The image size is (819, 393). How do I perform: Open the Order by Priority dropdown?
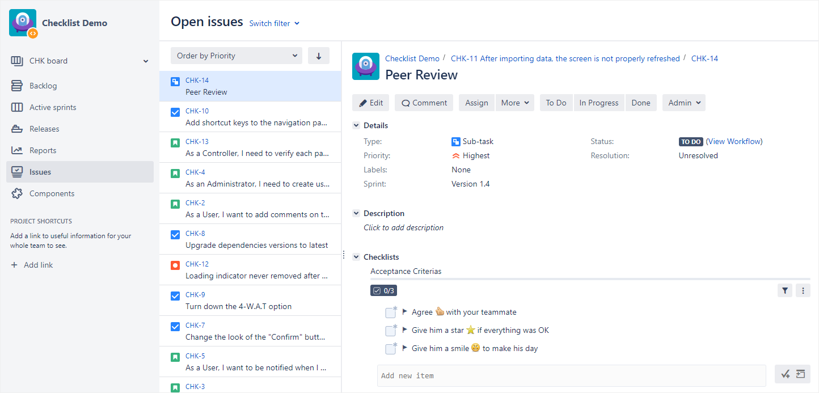236,55
